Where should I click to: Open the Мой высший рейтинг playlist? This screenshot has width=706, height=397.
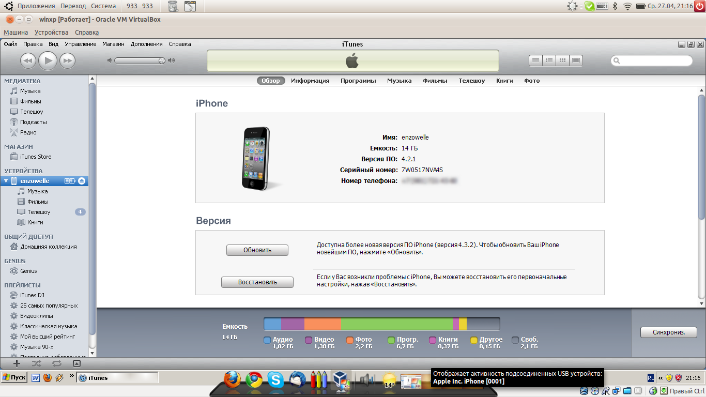coord(48,337)
